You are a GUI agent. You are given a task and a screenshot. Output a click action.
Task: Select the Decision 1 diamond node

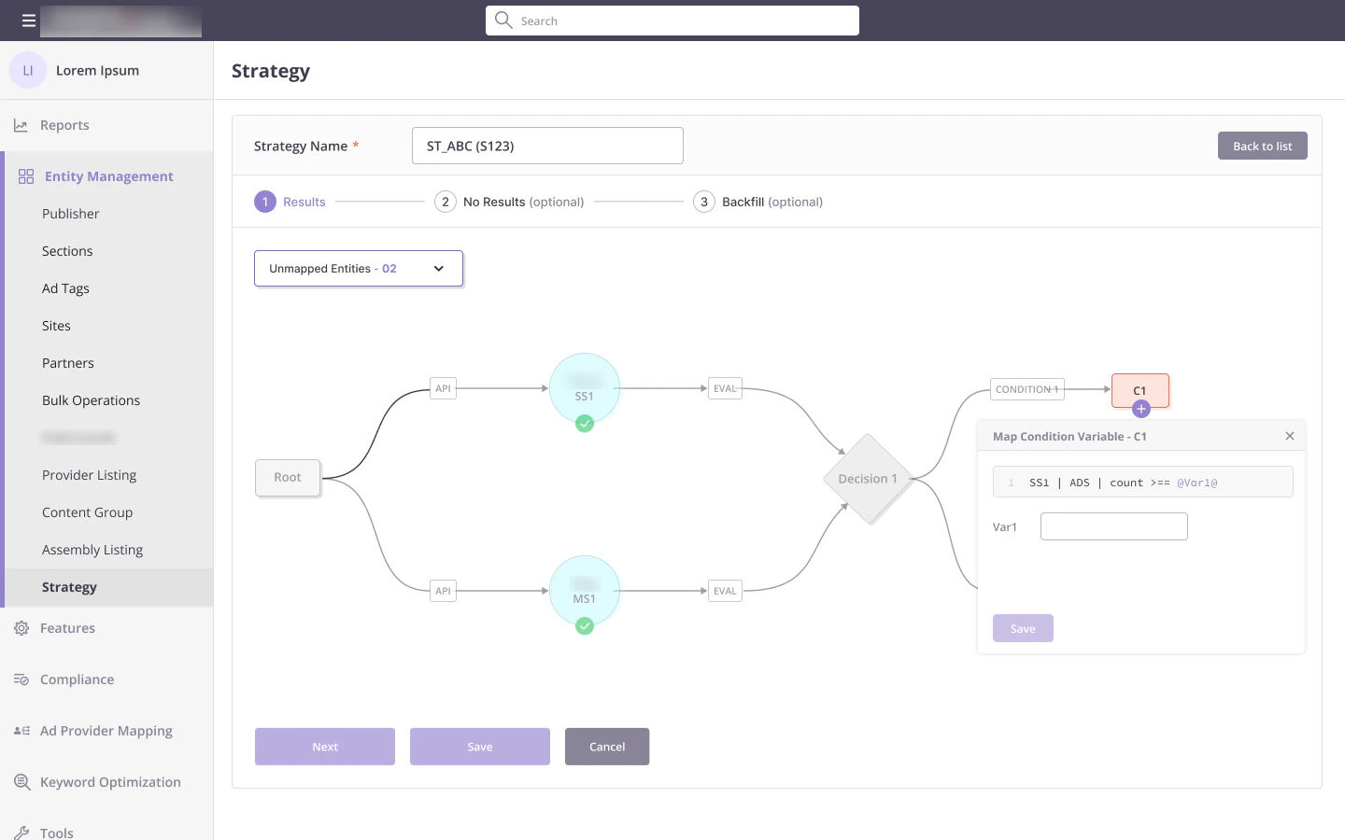pos(868,479)
